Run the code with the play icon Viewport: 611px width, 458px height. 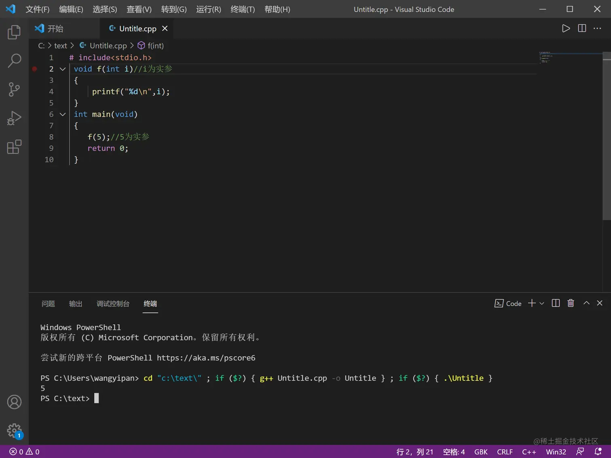coord(566,28)
